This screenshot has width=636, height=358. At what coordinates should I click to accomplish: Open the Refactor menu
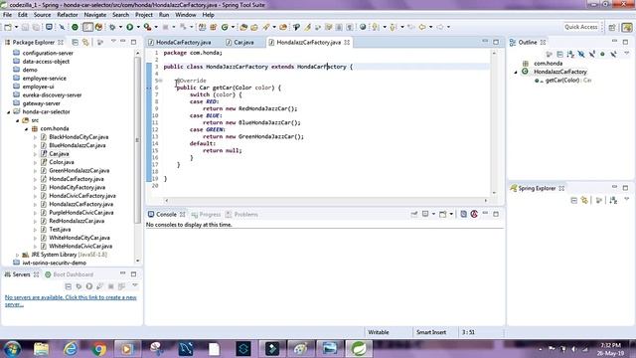(x=68, y=15)
